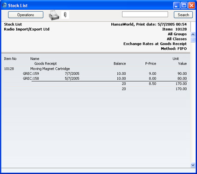Viewport: 197px width, 174px height.
Task: Click Radio Import/Export Ltd company name
Action: pyautogui.click(x=27, y=29)
